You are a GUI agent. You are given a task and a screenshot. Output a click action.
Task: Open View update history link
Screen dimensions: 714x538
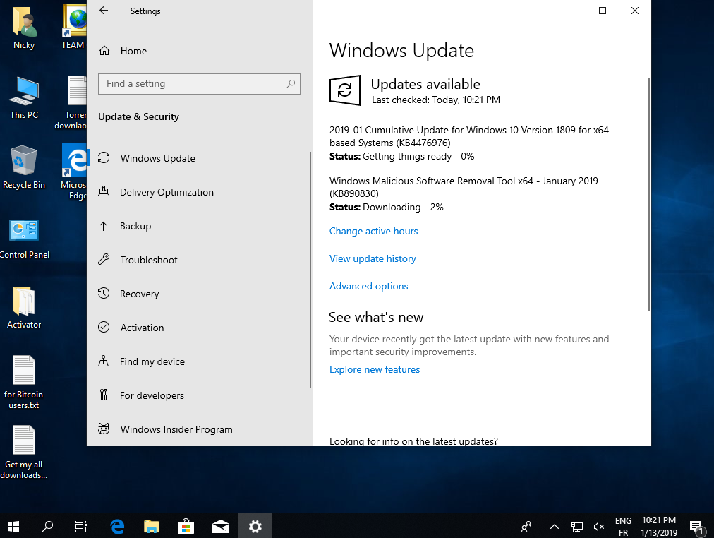pos(373,258)
